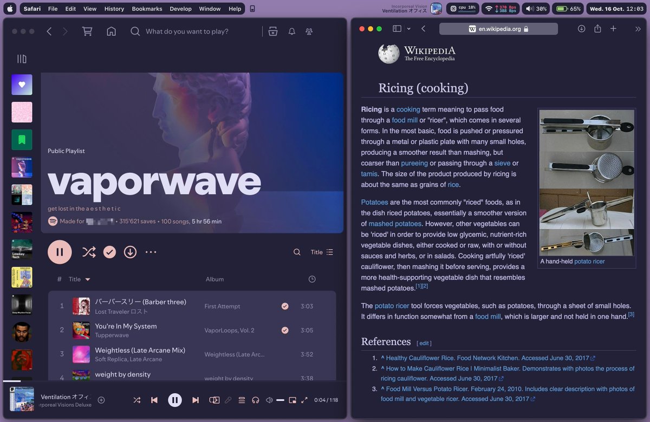This screenshot has width=650, height=422.
Task: Open the miniplayer icon
Action: [x=292, y=400]
